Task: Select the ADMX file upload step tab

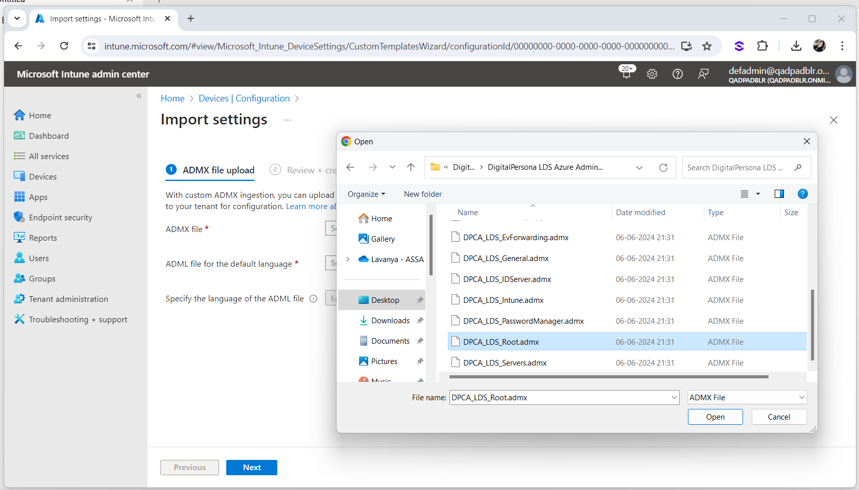Action: (x=210, y=170)
